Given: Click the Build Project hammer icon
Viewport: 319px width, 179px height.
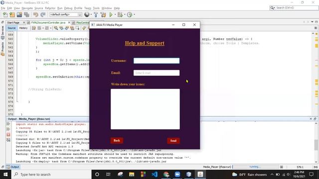Looking at the screenshot, I should pyautogui.click(x=96, y=14).
